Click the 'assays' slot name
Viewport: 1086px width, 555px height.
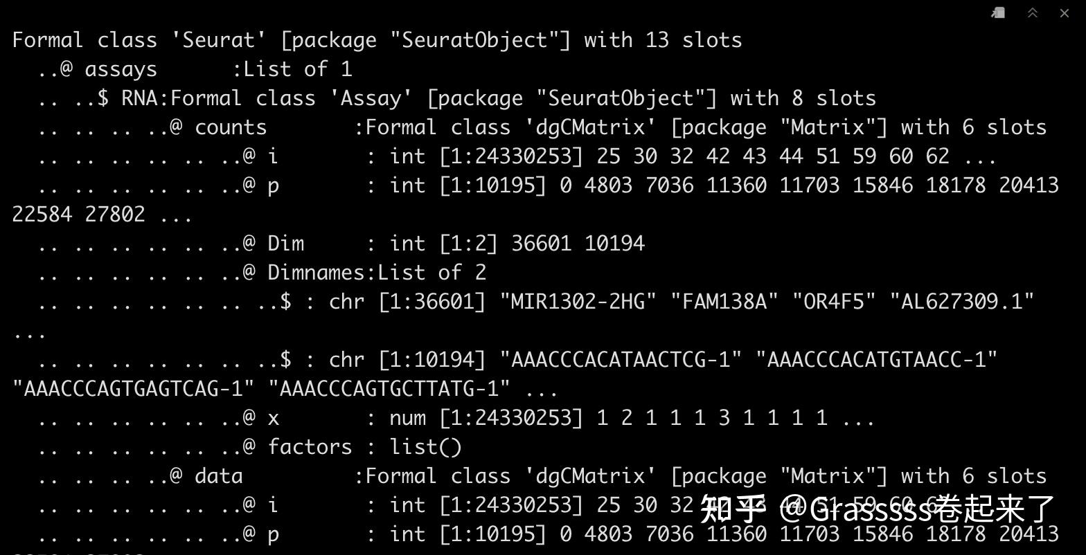pos(121,69)
